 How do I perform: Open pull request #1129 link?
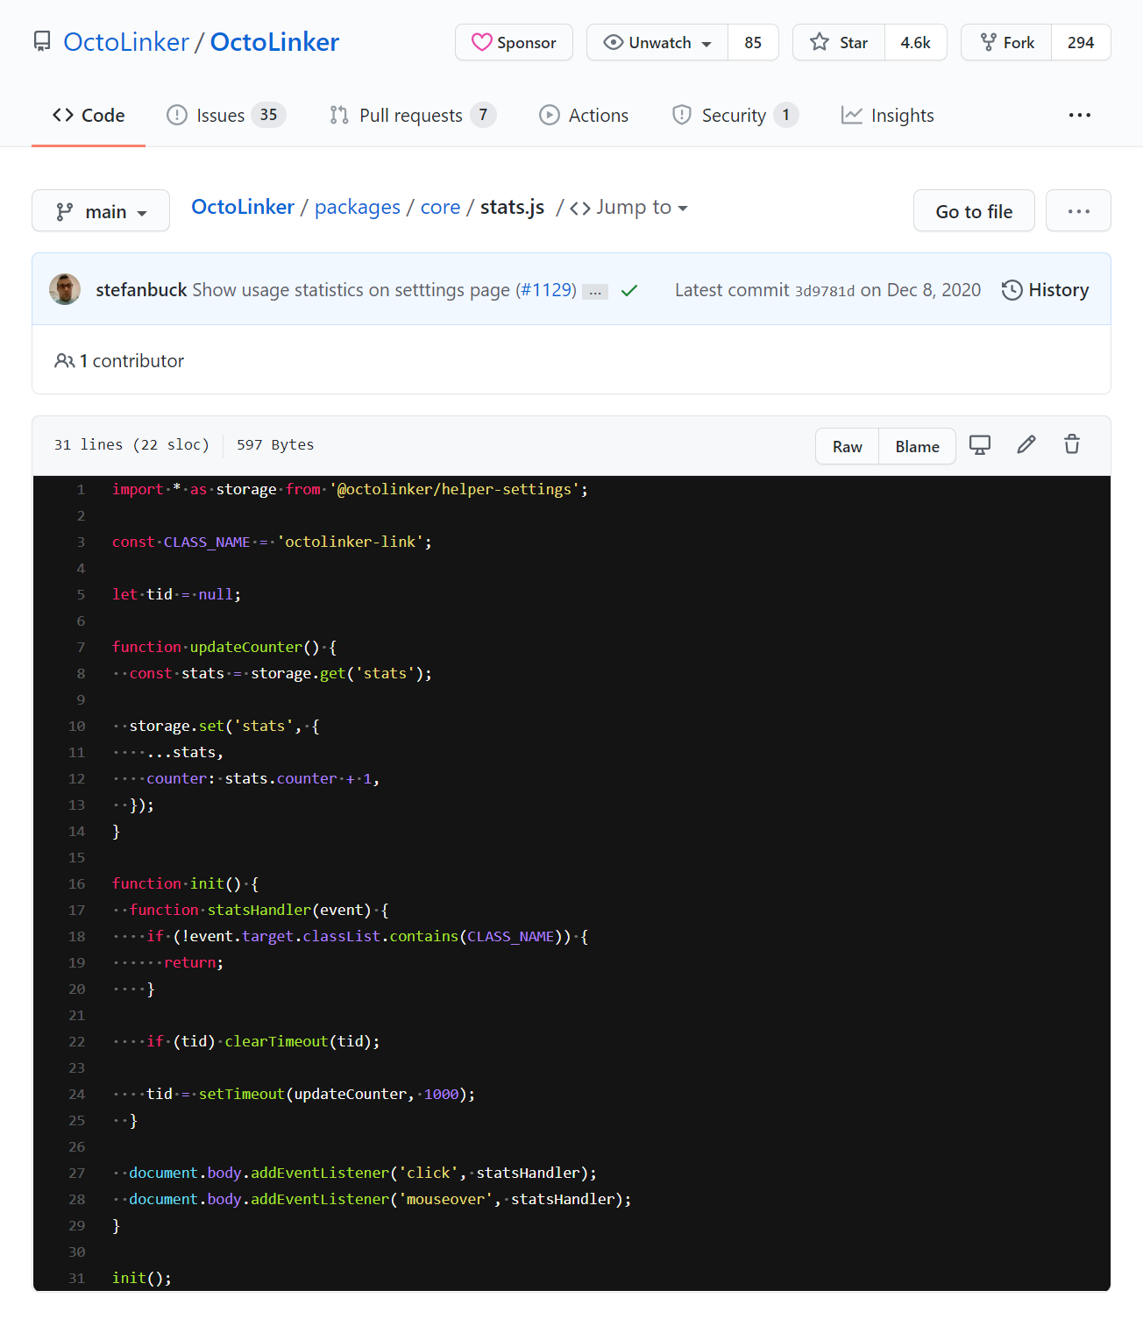[546, 290]
